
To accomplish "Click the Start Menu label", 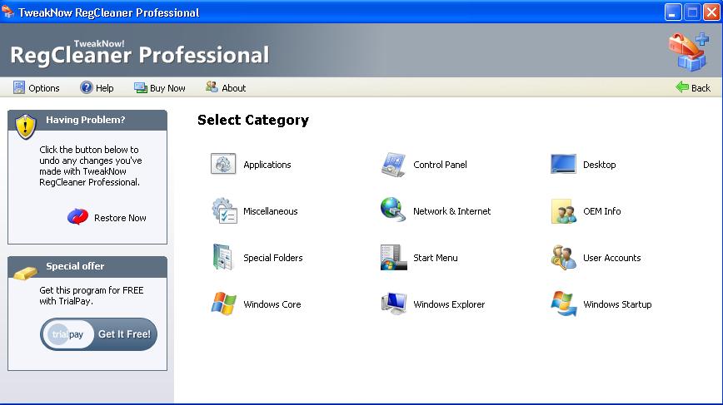I will tap(436, 258).
